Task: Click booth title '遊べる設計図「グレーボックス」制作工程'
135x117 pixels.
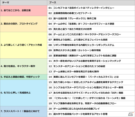Action: (75, 19)
